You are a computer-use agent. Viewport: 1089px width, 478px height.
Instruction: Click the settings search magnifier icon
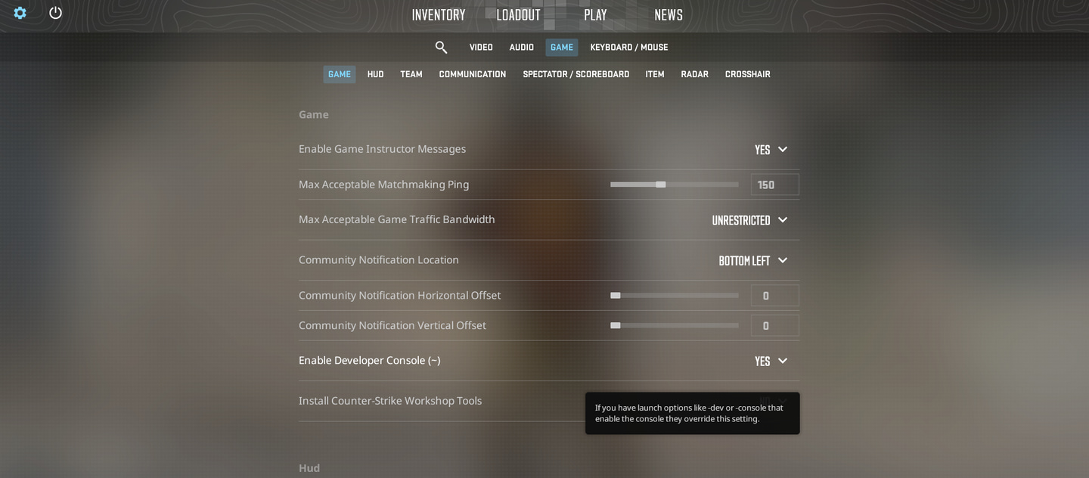click(441, 48)
